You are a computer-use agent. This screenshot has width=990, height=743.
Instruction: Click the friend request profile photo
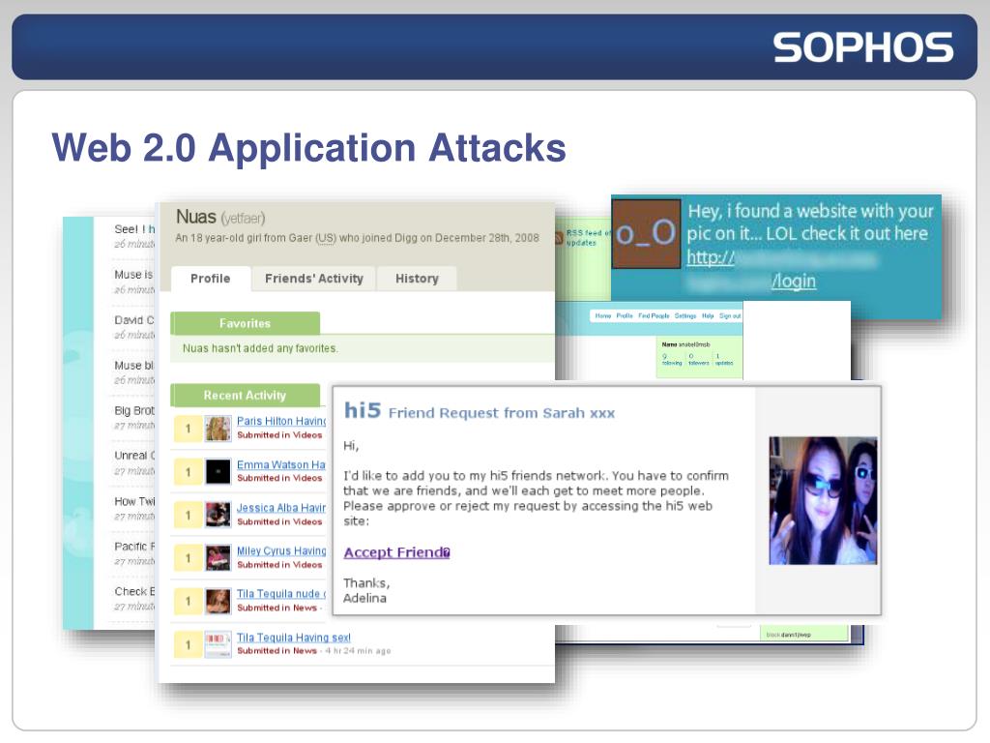click(823, 500)
